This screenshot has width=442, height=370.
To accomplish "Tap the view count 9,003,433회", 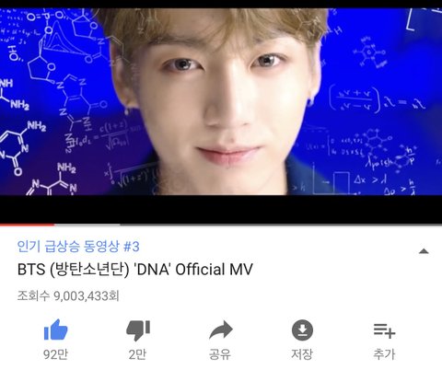I will point(68,295).
